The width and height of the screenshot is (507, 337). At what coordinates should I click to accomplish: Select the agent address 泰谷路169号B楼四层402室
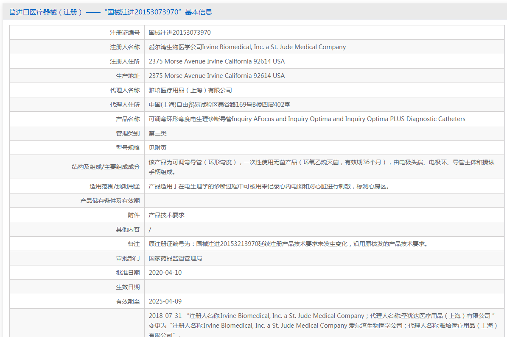pyautogui.click(x=219, y=105)
